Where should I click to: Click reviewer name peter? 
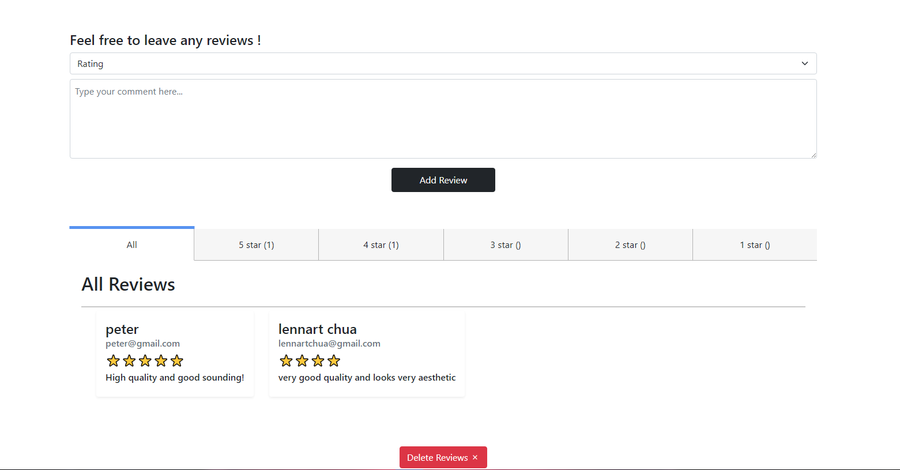(122, 329)
